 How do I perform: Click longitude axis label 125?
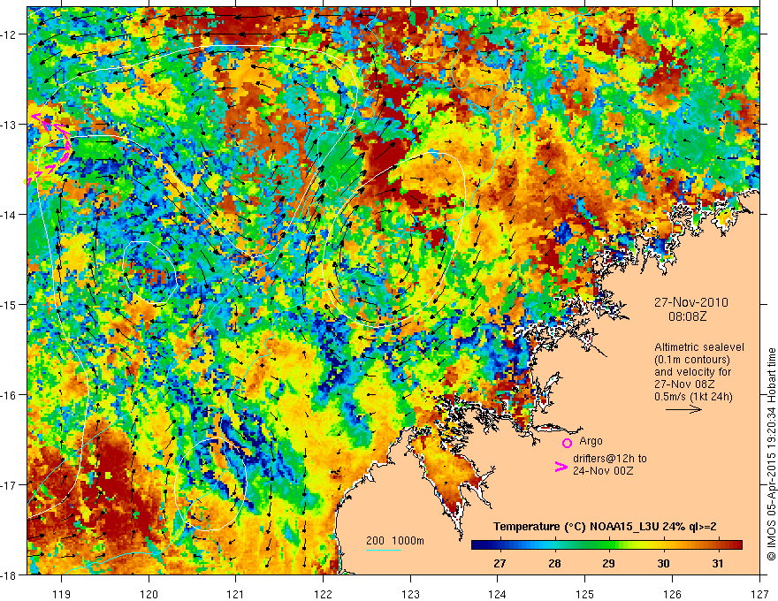pos(585,594)
